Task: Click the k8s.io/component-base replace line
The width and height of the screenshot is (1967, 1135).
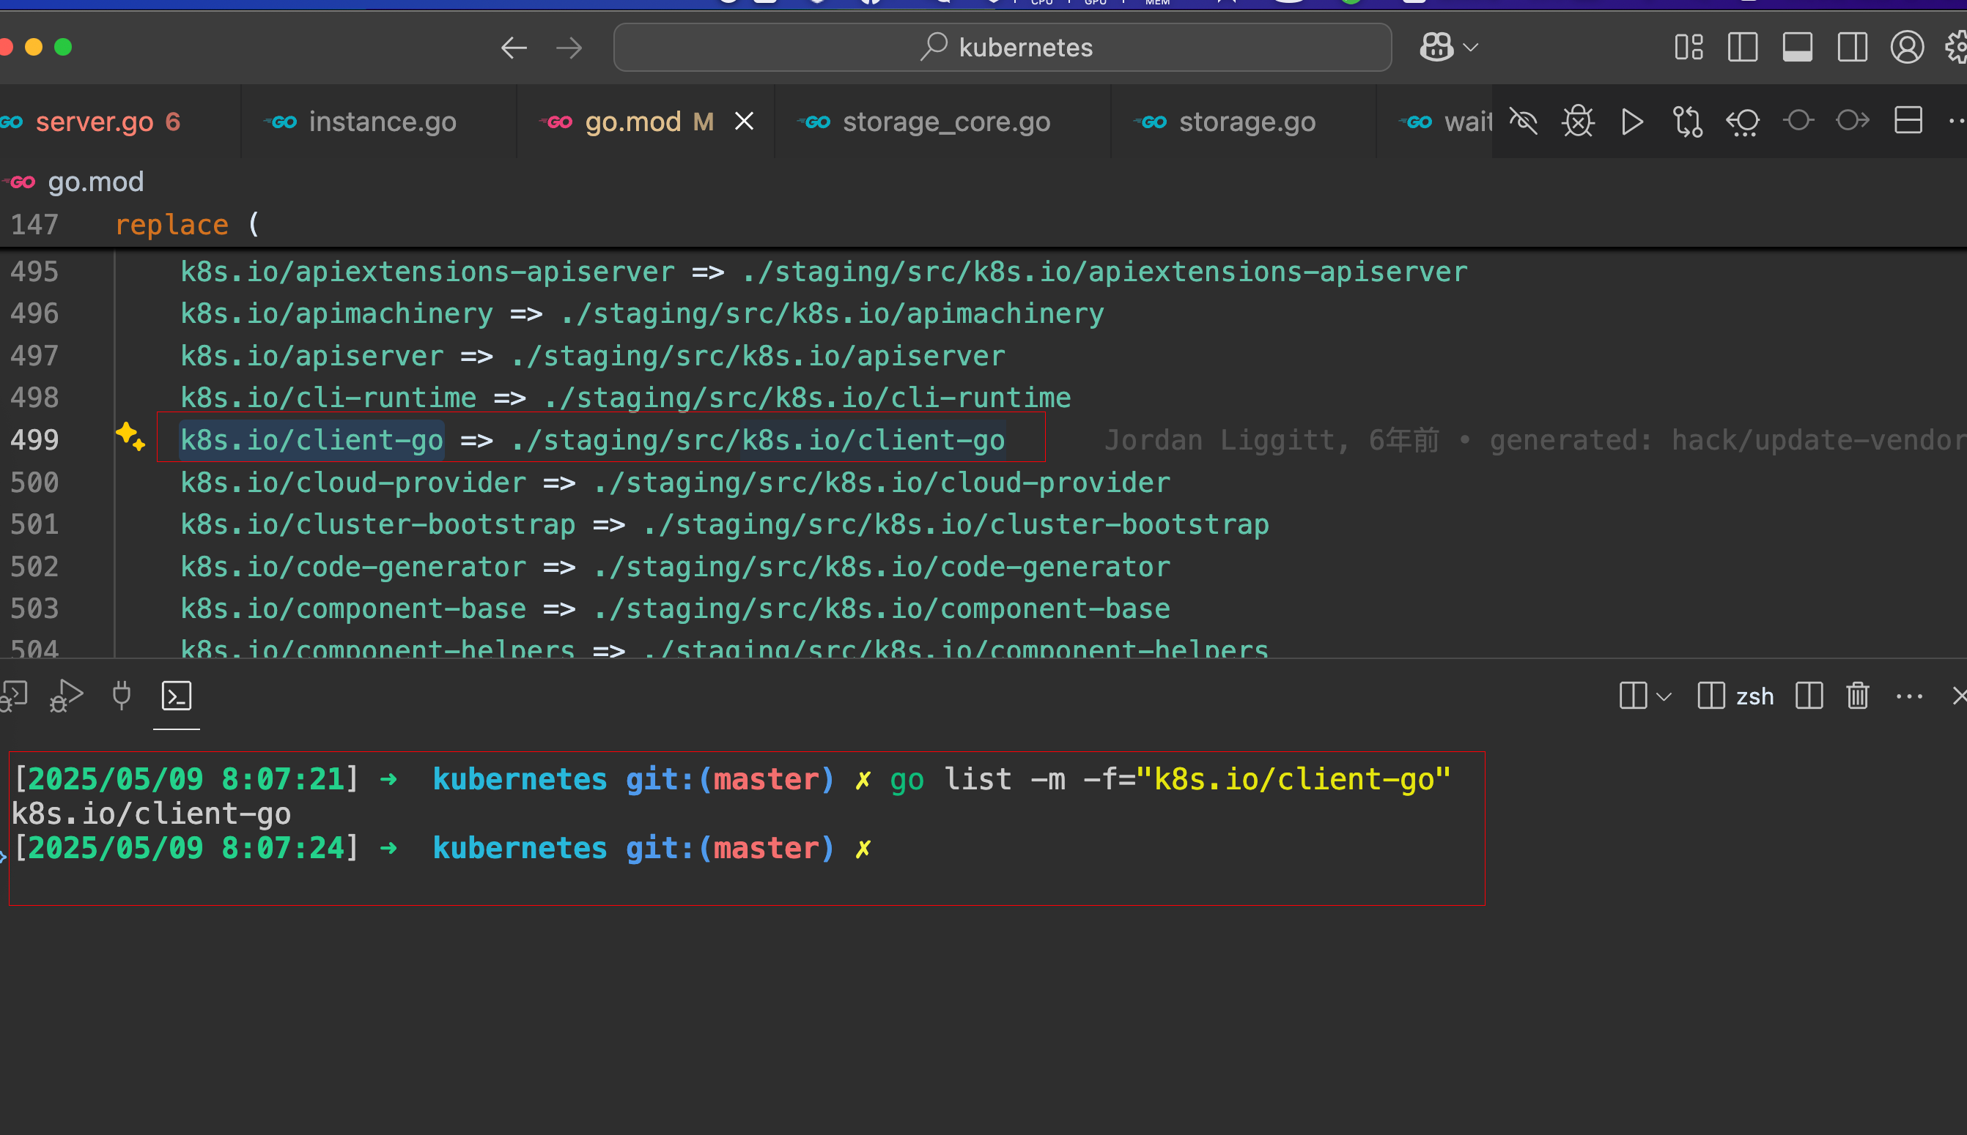Action: pos(676,609)
